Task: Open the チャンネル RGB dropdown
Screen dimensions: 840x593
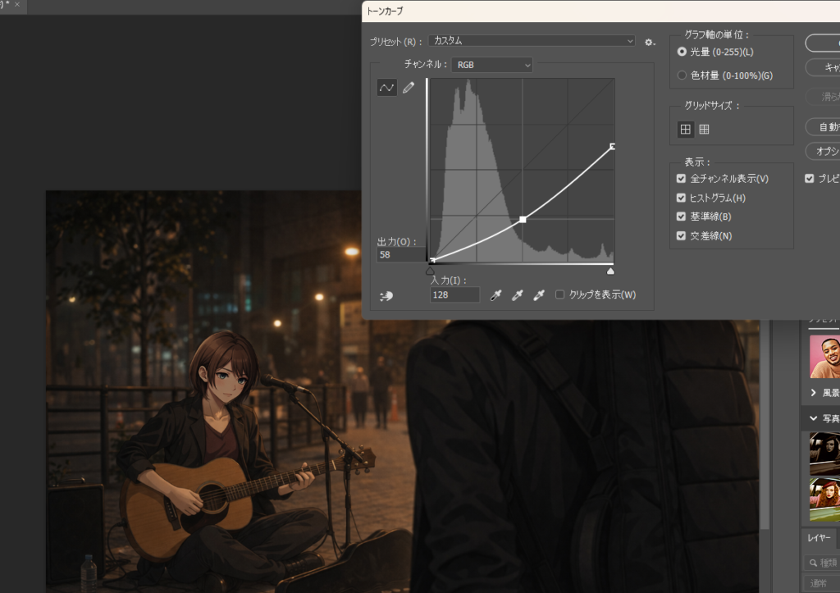Action: [491, 65]
